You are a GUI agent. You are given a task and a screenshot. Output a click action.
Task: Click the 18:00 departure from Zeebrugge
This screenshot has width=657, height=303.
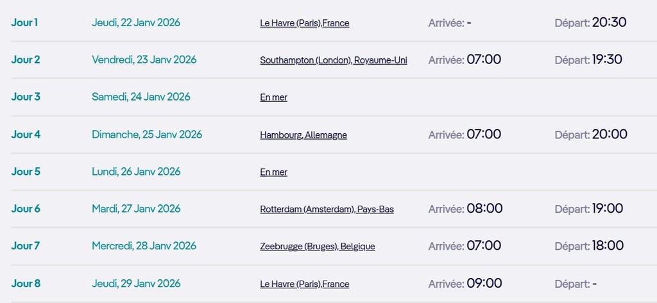608,246
